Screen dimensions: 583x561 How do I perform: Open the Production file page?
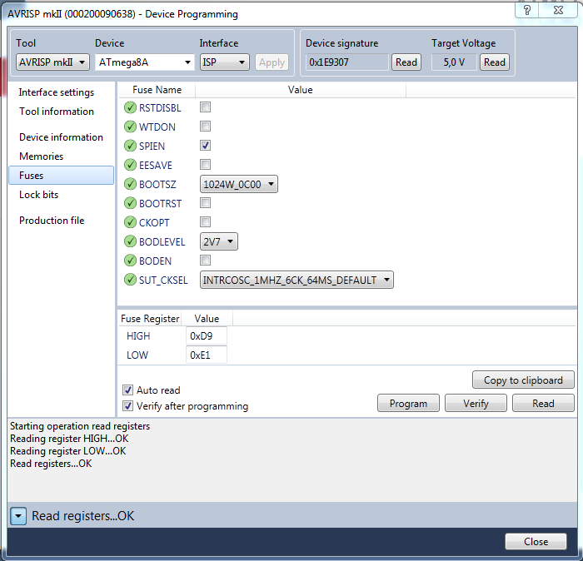52,221
